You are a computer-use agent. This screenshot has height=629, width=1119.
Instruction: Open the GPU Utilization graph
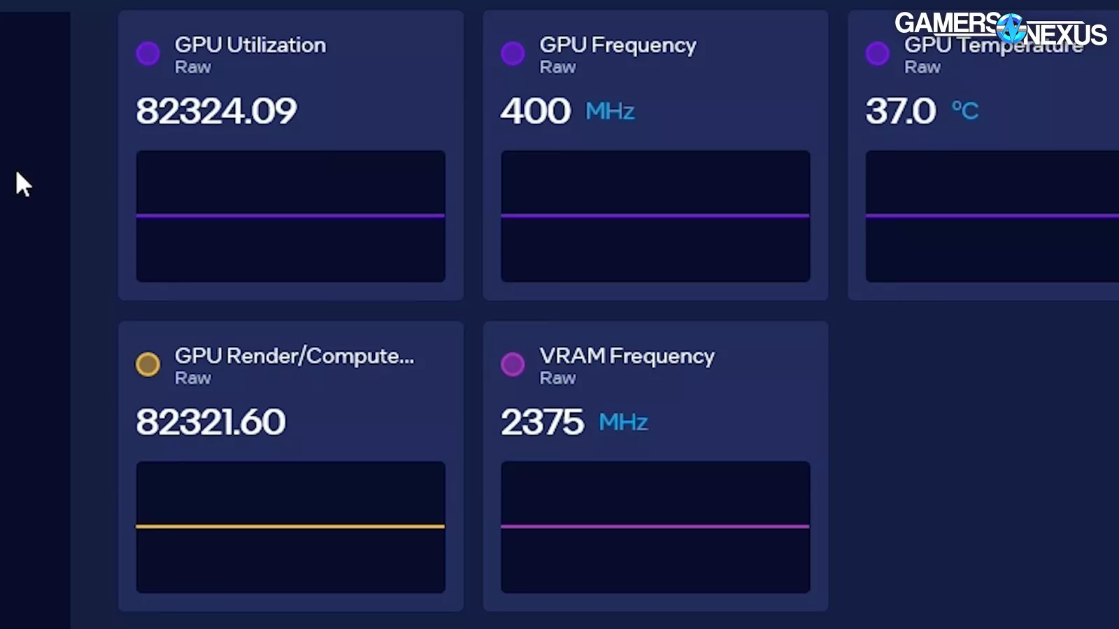point(290,216)
